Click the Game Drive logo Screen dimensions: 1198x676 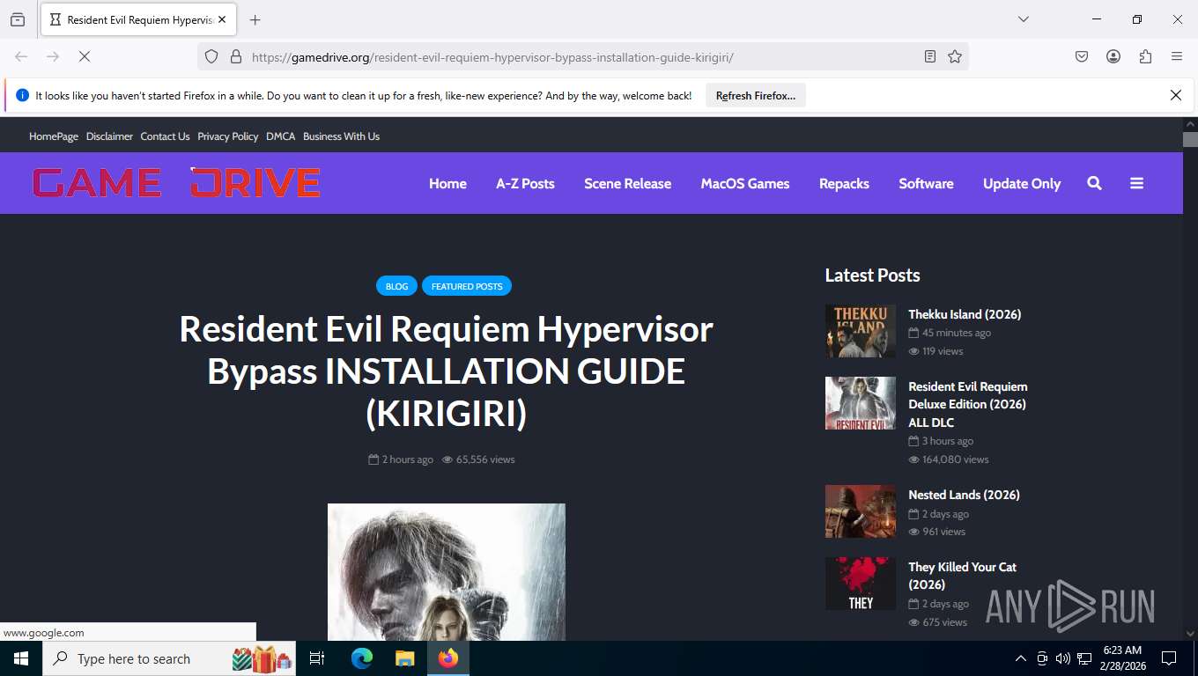pyautogui.click(x=176, y=183)
